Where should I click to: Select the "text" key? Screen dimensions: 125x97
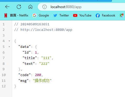(x=29, y=64)
